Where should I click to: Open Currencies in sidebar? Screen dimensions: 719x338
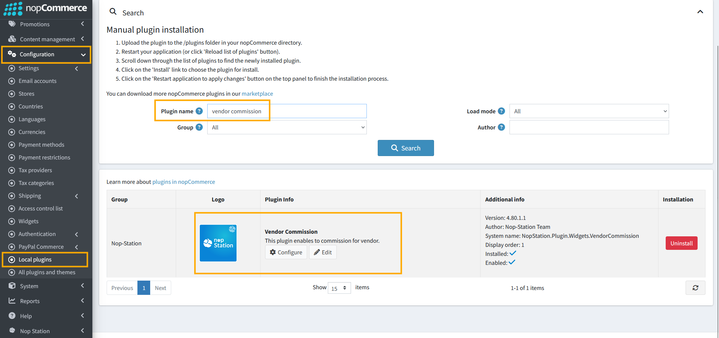32,132
